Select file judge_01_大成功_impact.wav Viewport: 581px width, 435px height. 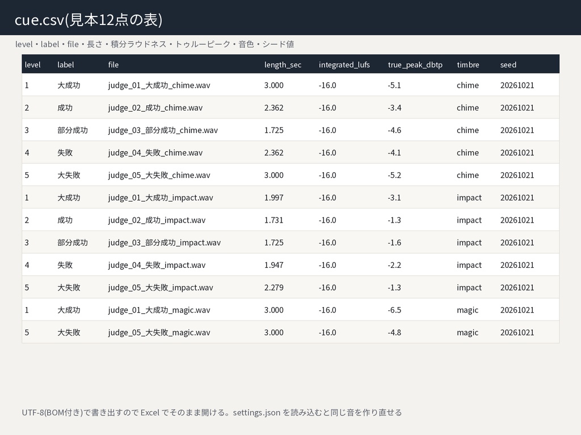(161, 198)
